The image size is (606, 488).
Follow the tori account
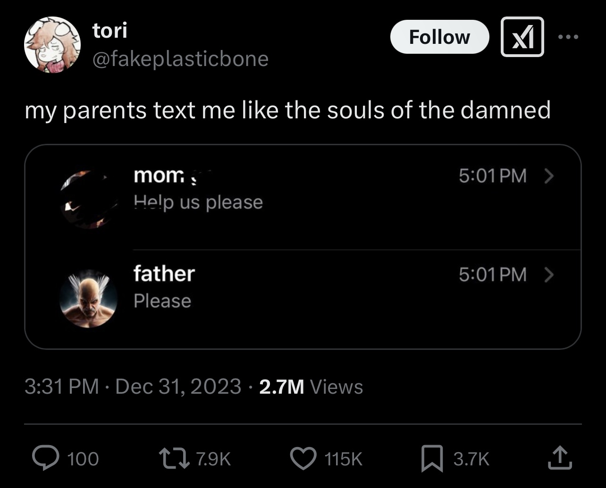(x=439, y=37)
